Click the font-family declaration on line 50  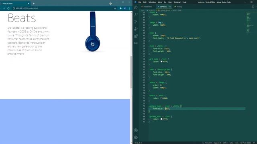pos(176,38)
